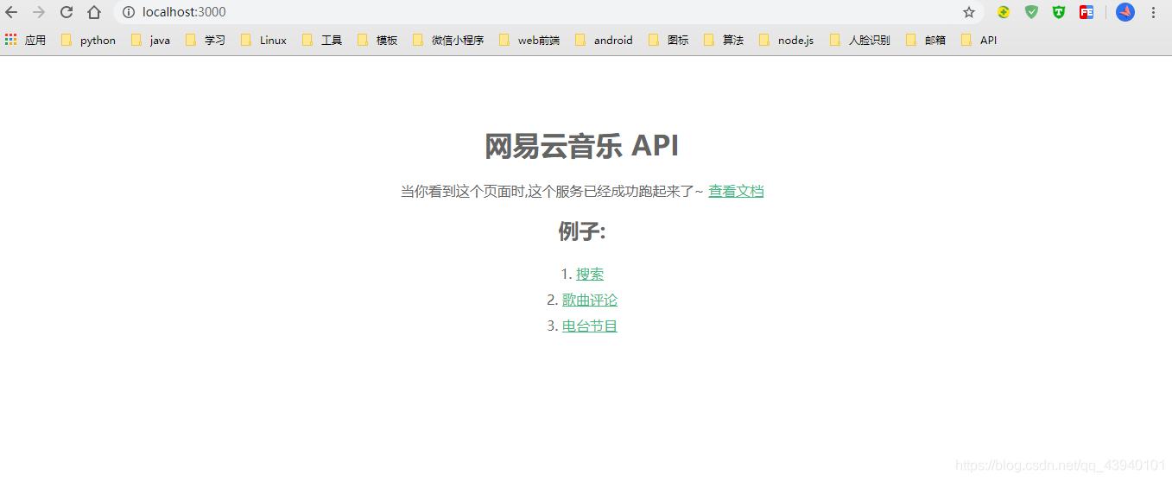Viewport: 1172px width, 481px height.
Task: Open the red FE extension icon
Action: coord(1086,12)
